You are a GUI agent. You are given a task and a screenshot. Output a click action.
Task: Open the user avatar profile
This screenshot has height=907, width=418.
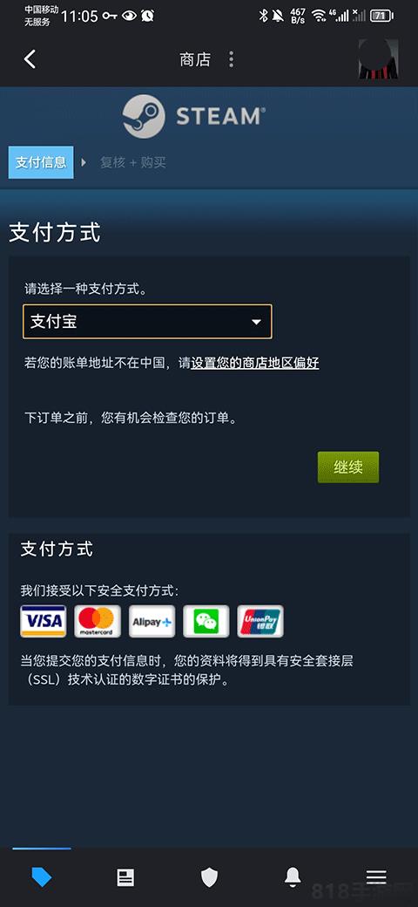[x=378, y=59]
